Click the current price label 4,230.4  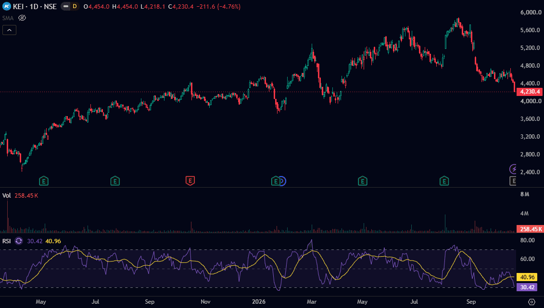pos(530,92)
